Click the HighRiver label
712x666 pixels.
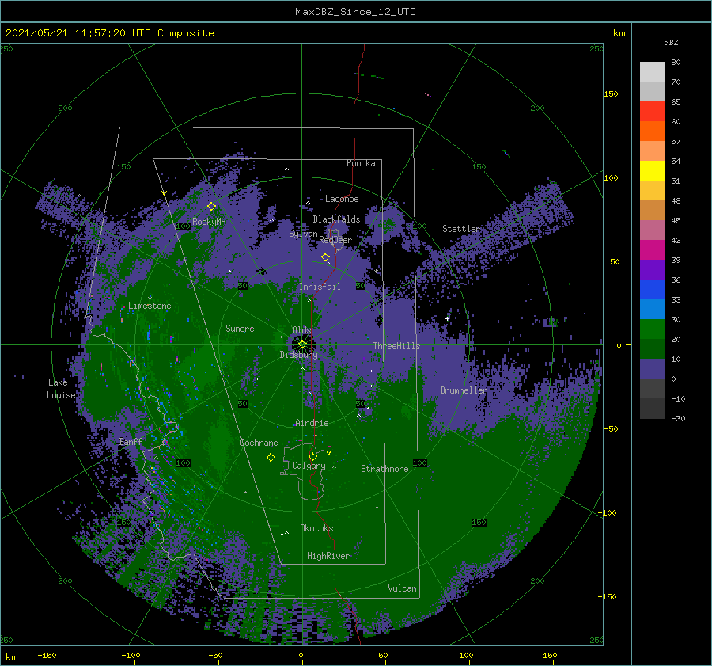(x=328, y=556)
